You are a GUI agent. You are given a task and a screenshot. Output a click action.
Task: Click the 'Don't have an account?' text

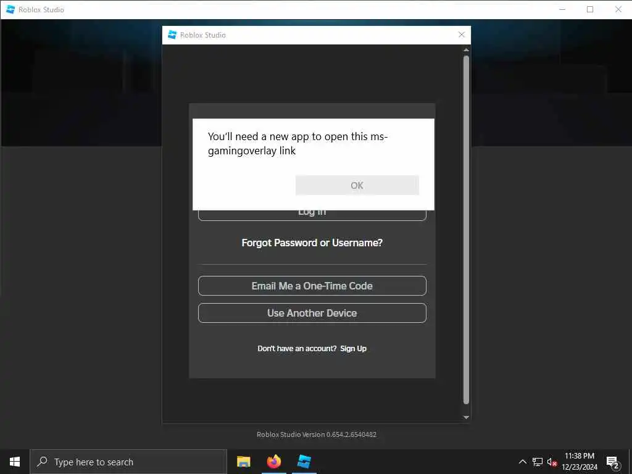(x=297, y=349)
